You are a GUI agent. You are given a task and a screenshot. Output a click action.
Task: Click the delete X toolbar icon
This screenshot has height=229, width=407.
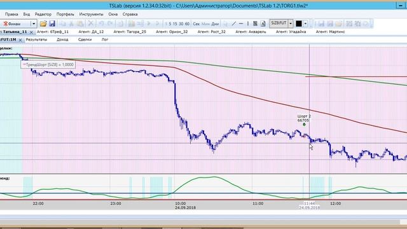point(90,24)
